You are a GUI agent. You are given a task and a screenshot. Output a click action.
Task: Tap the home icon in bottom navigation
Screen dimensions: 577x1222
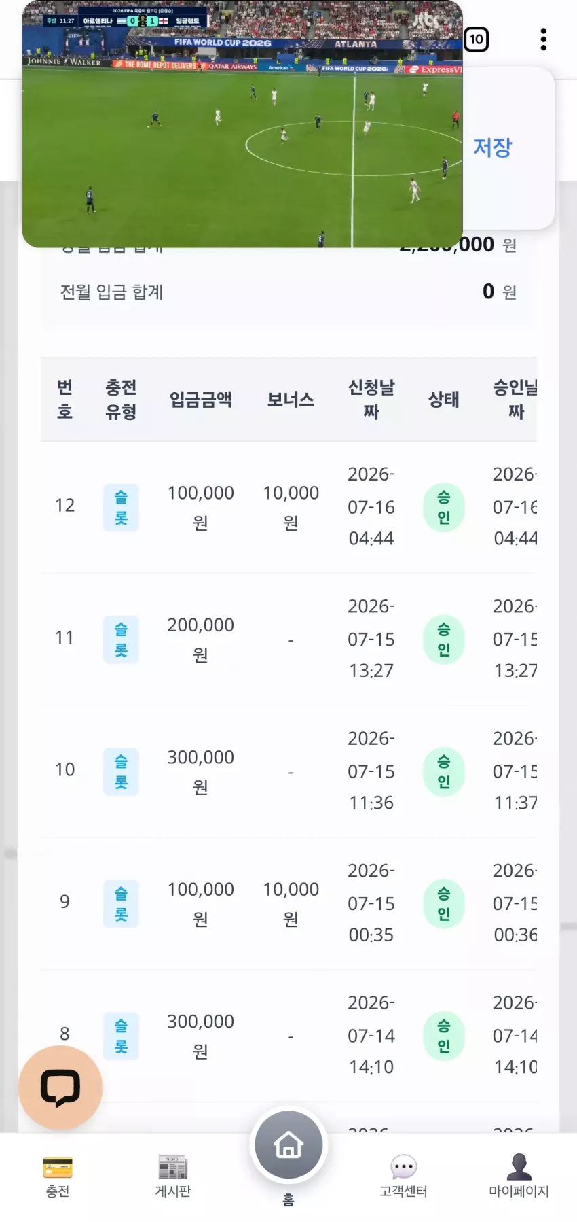coord(288,1145)
